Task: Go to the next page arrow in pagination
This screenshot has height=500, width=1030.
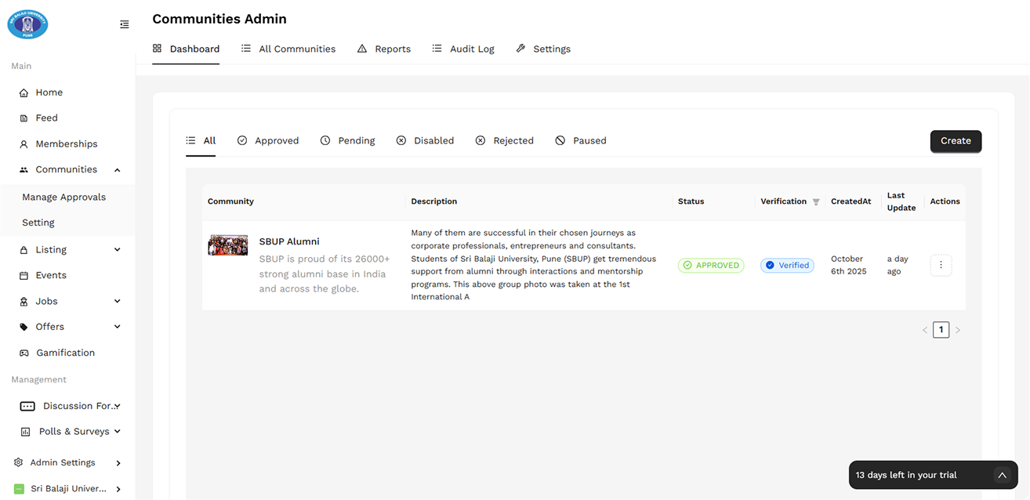Action: [958, 330]
